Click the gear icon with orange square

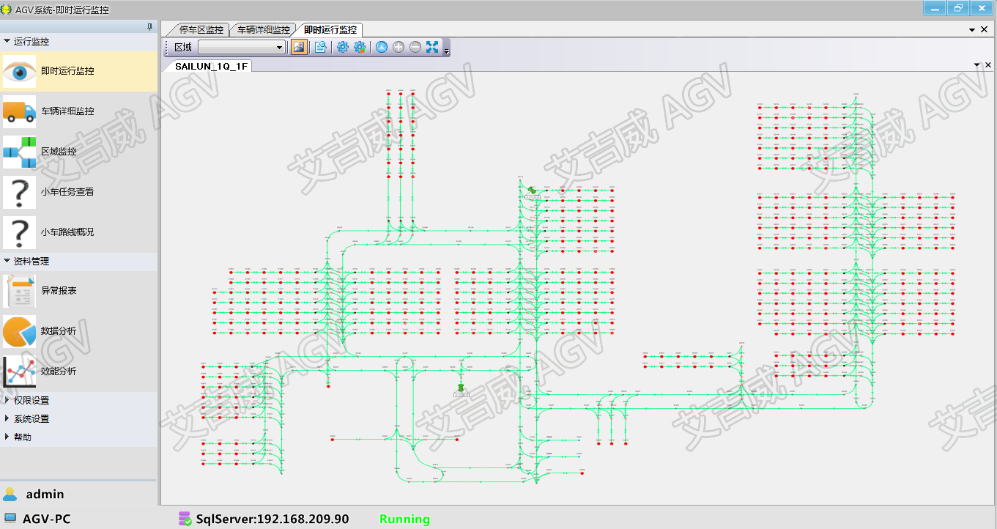[x=360, y=47]
